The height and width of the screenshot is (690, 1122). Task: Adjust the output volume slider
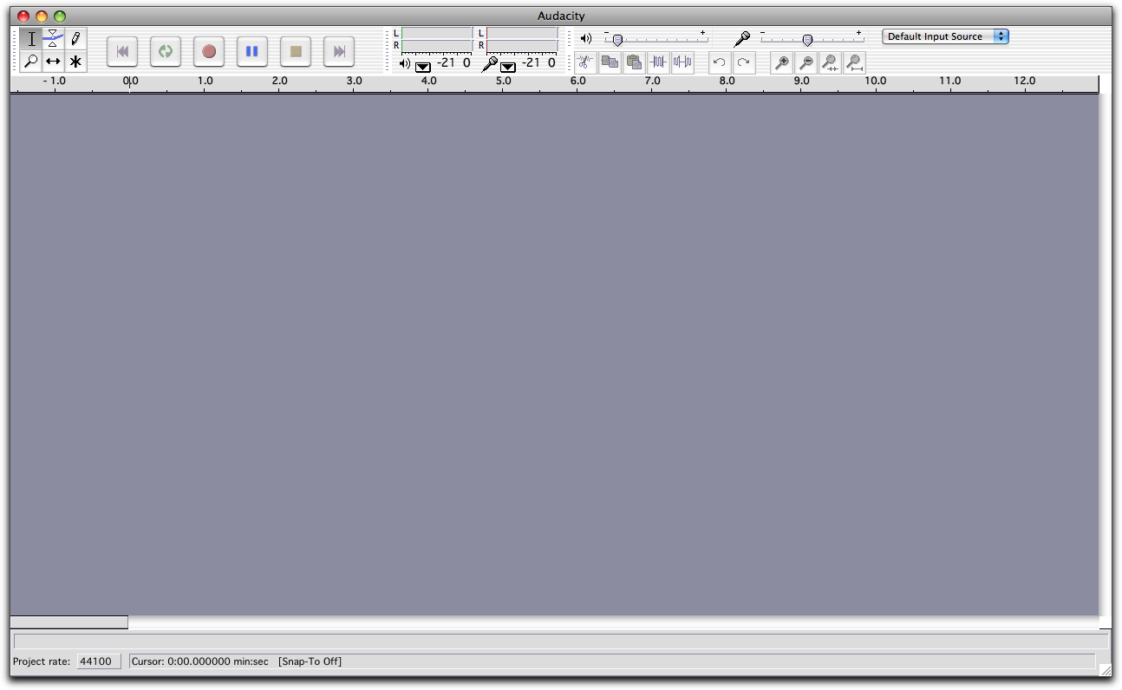[x=656, y=39]
